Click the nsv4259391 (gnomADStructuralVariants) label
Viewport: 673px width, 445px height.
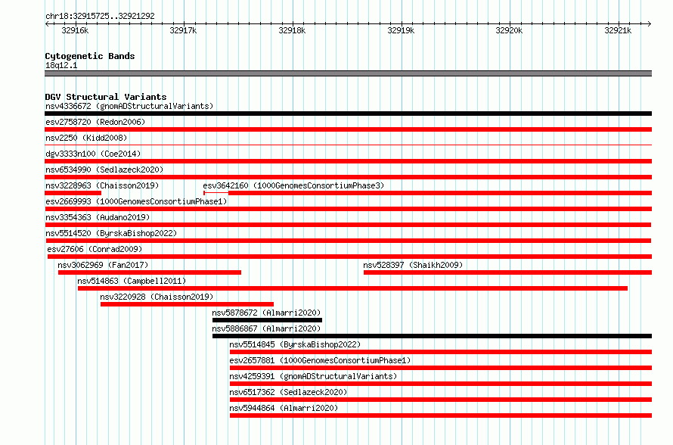click(x=313, y=376)
